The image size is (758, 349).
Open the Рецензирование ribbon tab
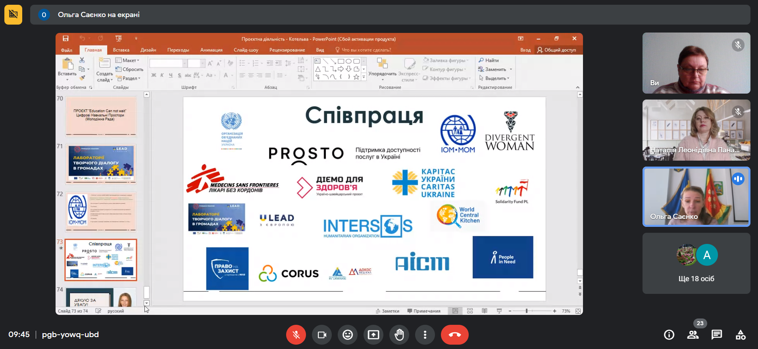click(287, 50)
